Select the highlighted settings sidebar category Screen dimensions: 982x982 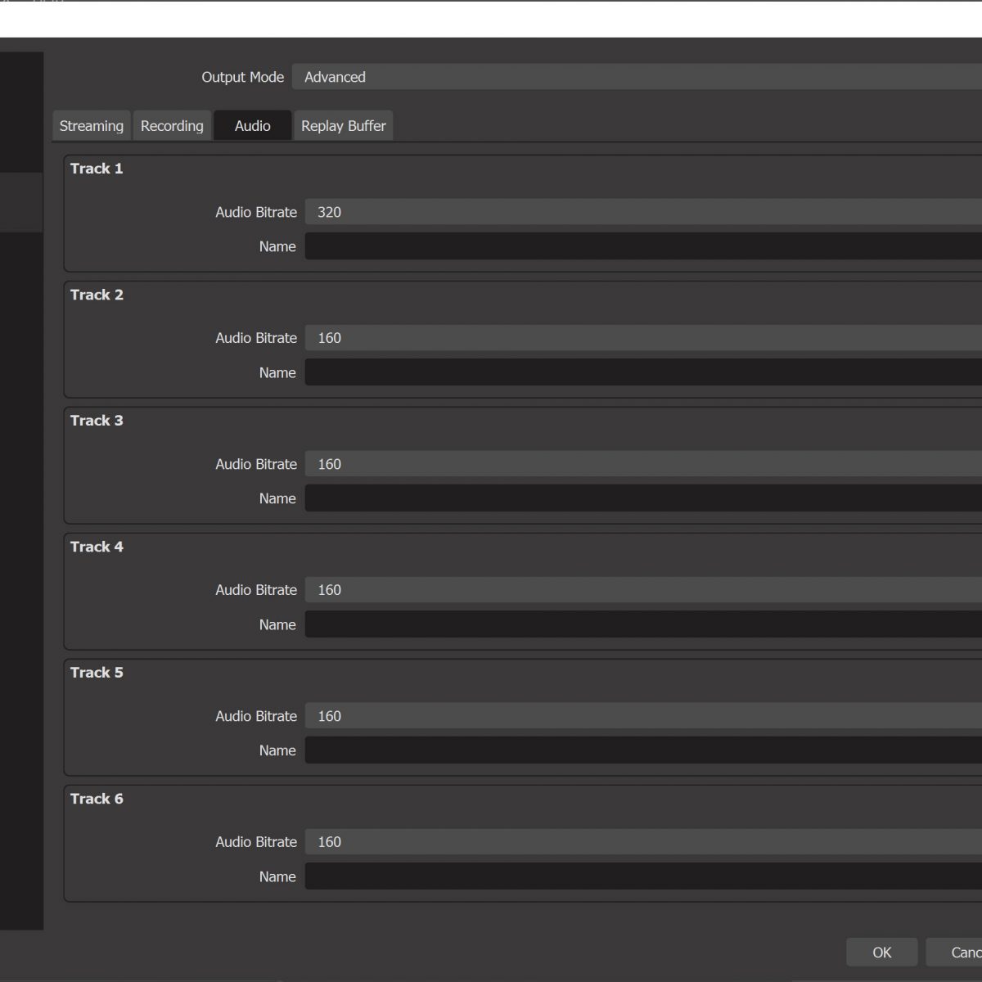click(21, 202)
